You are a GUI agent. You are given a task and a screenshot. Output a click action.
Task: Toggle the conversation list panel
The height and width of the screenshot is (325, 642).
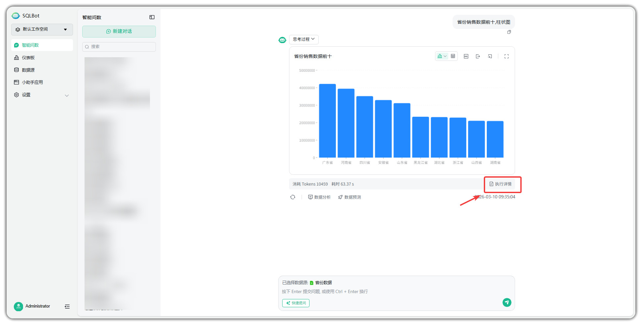(x=152, y=17)
